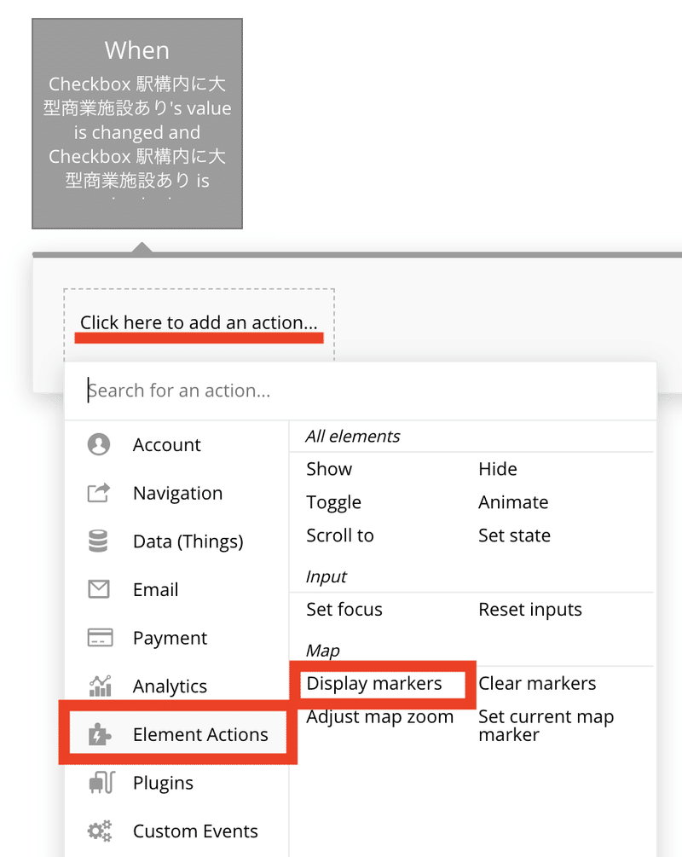Click the Payment credit card icon

(x=100, y=637)
